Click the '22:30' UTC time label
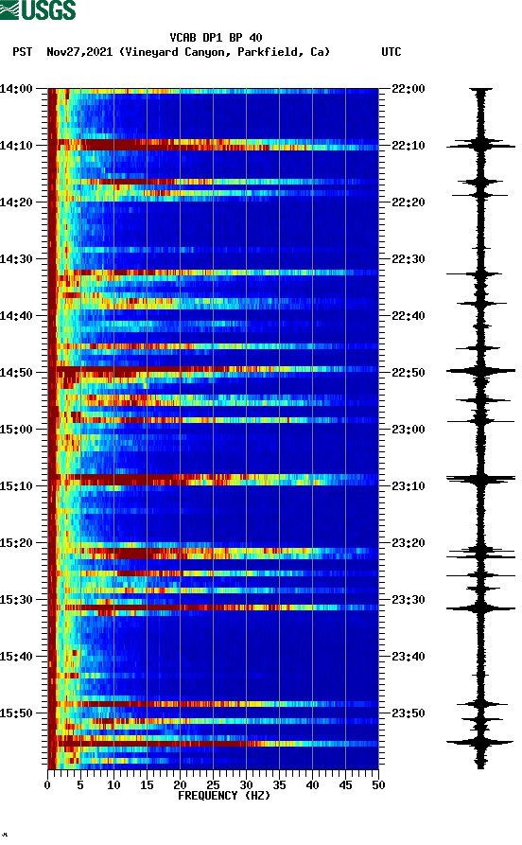 coord(409,258)
